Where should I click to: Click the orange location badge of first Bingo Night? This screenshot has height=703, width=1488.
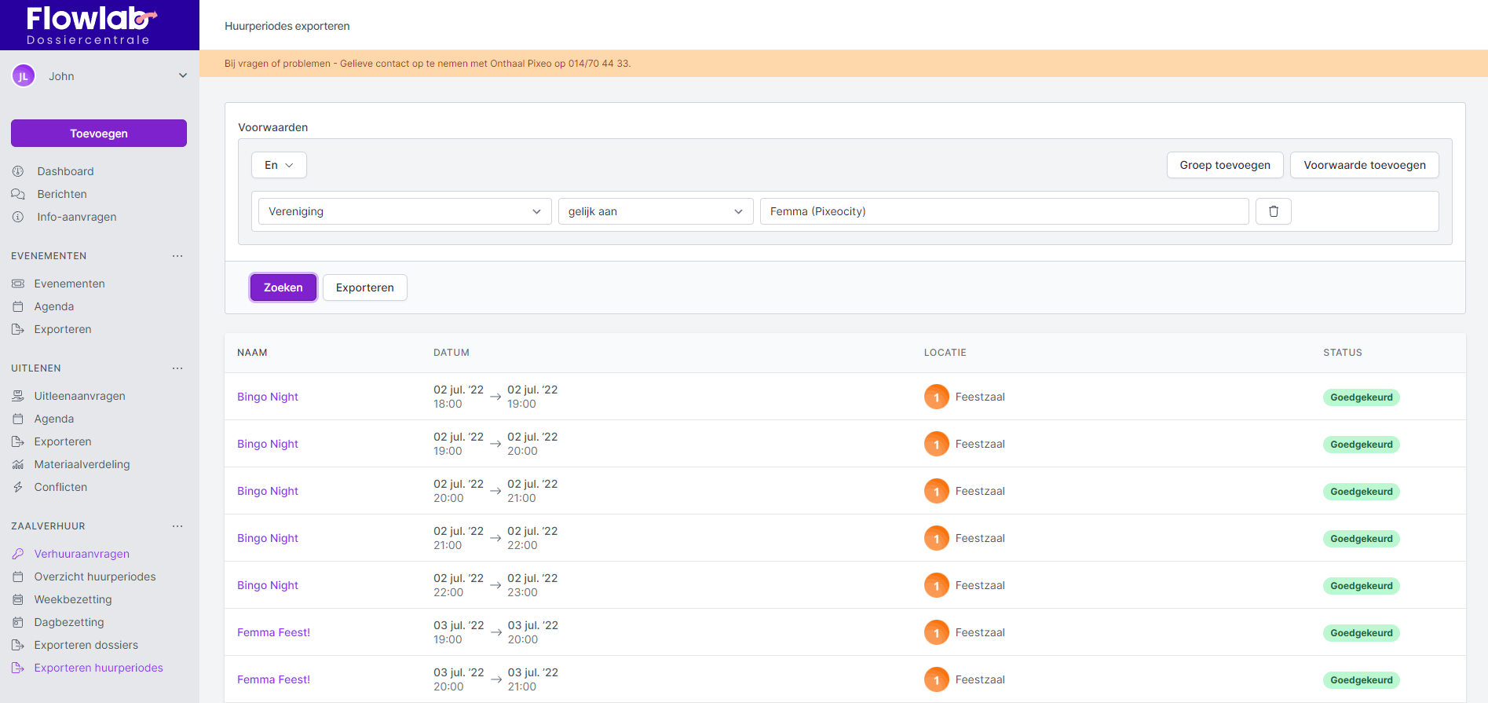click(x=936, y=397)
